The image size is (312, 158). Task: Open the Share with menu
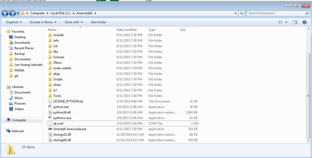tap(73, 22)
